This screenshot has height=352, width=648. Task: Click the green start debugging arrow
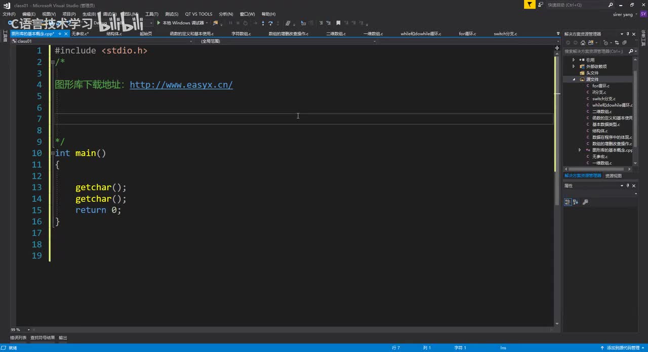(158, 23)
